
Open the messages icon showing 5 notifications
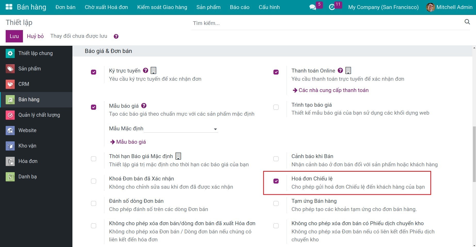[313, 7]
